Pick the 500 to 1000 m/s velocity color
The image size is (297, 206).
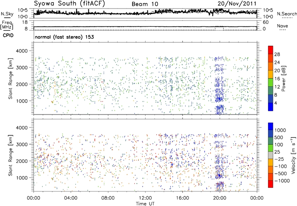pos(271,134)
